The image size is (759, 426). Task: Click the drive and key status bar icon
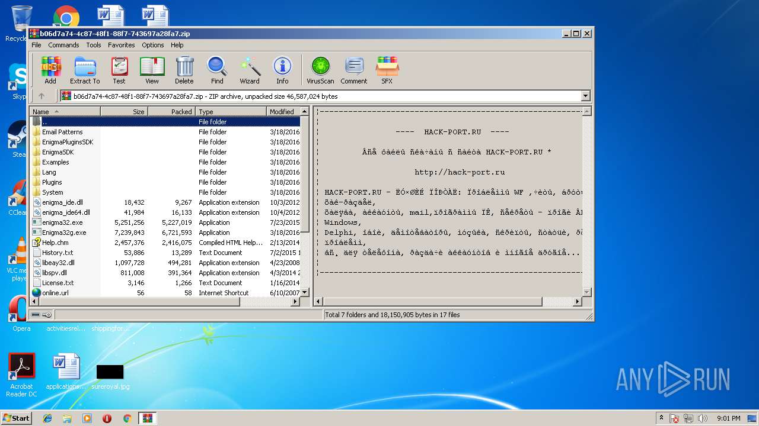[42, 315]
